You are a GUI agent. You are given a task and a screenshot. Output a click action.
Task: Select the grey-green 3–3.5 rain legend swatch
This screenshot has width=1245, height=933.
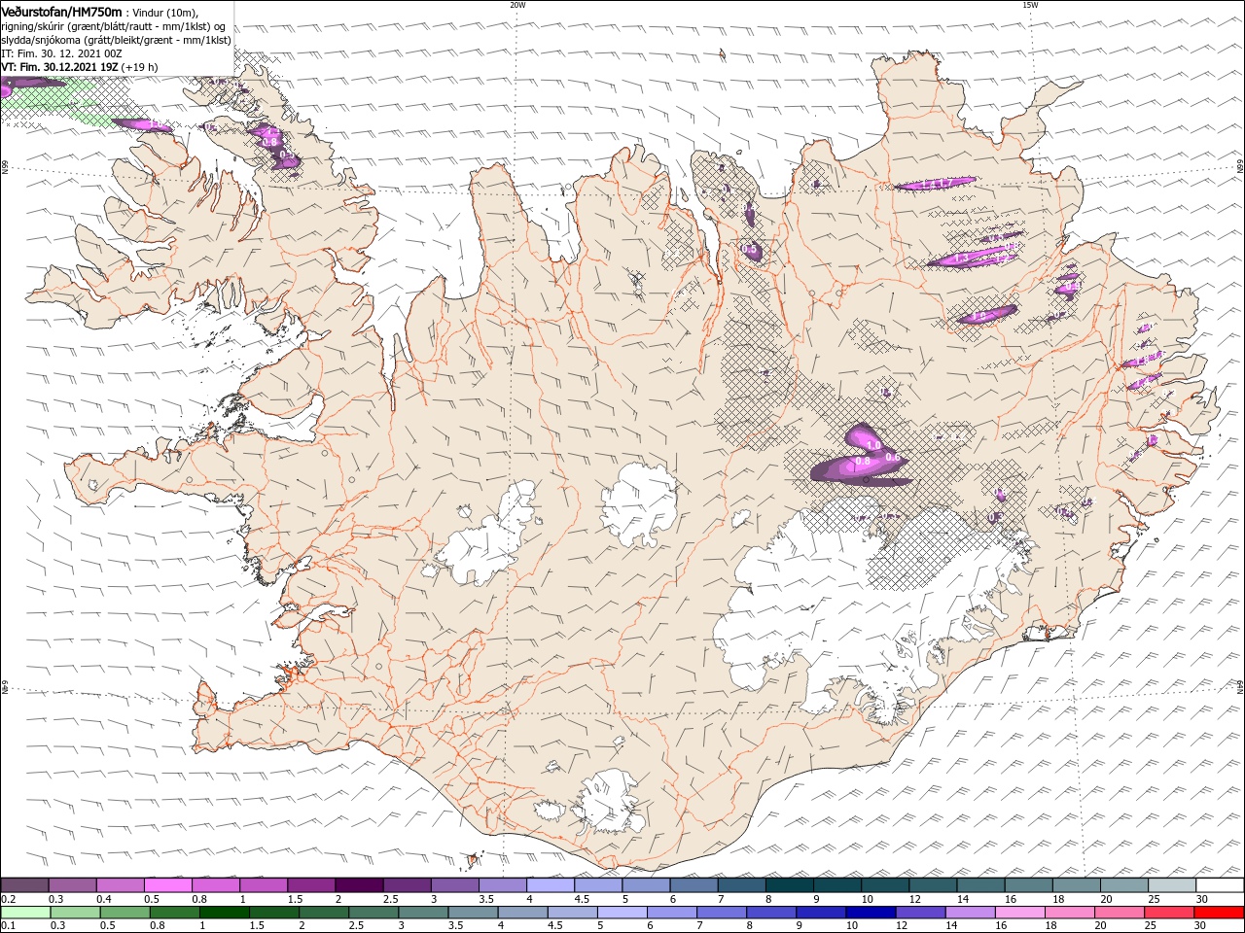coord(422,913)
